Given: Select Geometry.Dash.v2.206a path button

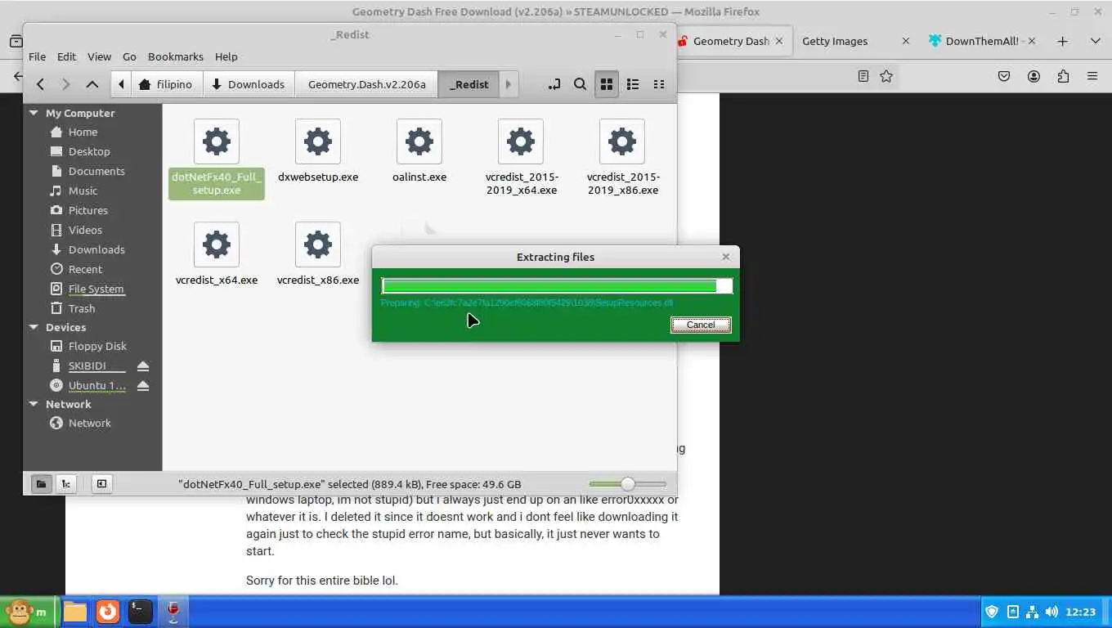Looking at the screenshot, I should pyautogui.click(x=367, y=84).
